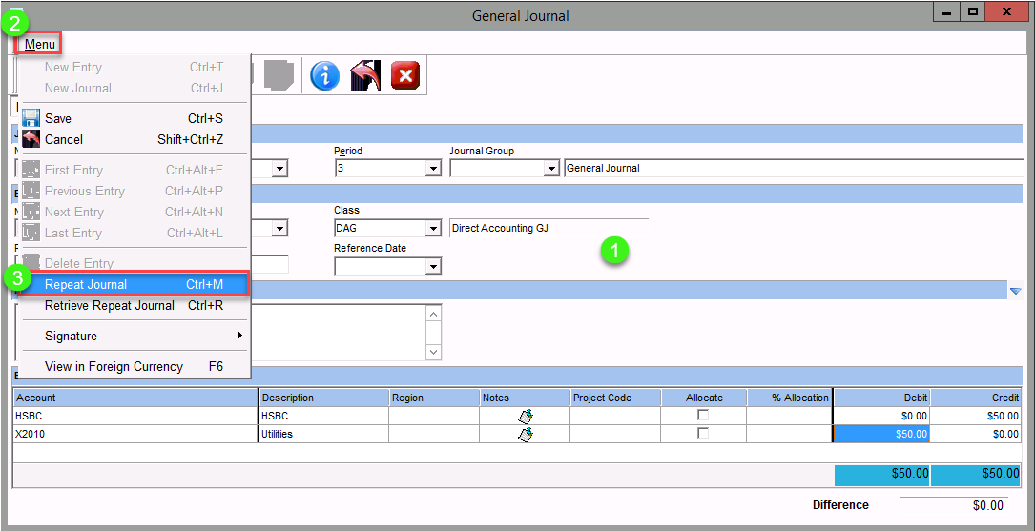Tick Allocate checkbox for the X2010 row

coord(703,434)
